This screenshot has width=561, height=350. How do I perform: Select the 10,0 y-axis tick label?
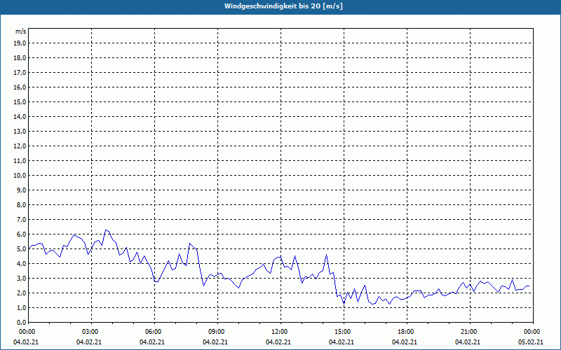coord(20,176)
